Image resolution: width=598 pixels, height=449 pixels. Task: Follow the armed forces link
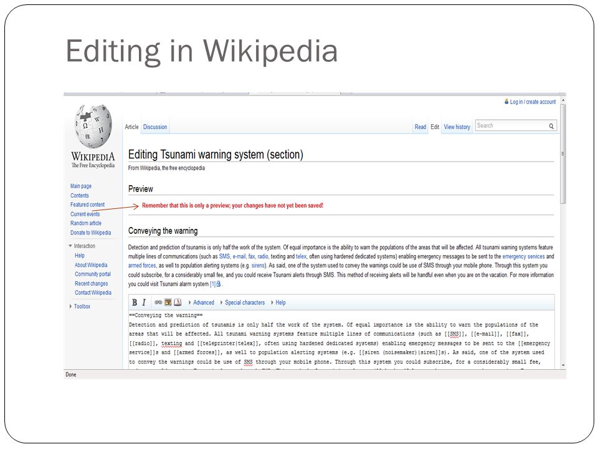tap(142, 266)
